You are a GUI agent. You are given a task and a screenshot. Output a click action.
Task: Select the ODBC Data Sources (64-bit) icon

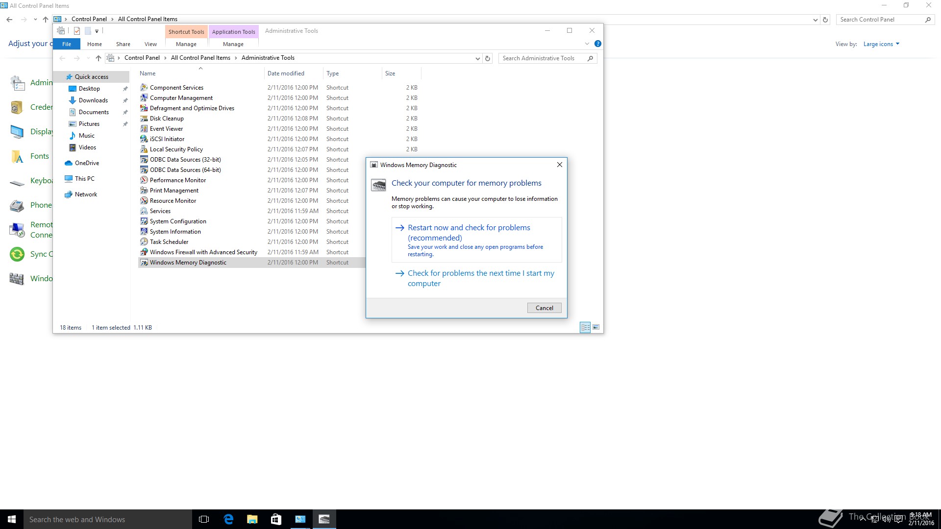pyautogui.click(x=144, y=169)
